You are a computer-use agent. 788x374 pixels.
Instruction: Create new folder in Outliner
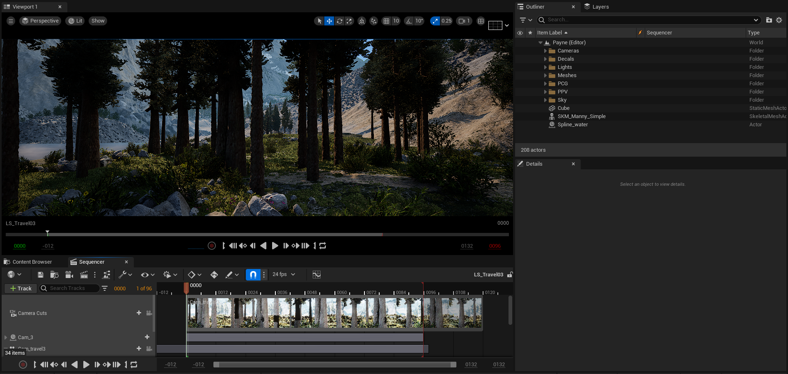[x=769, y=20]
